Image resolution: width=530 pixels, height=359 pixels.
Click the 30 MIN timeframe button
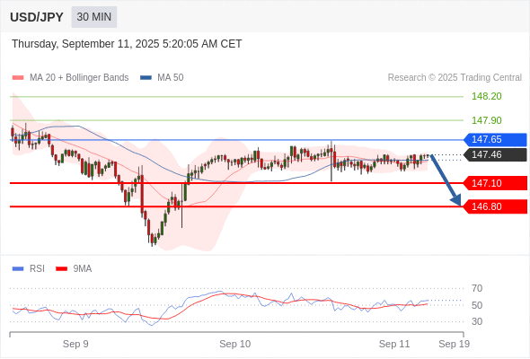click(94, 17)
